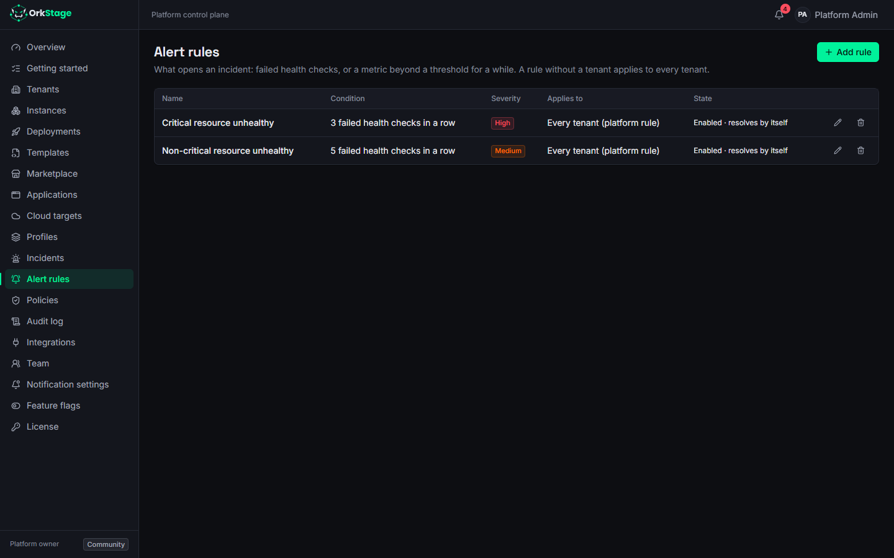Go to Team page
Viewport: 894px width, 558px height.
pyautogui.click(x=69, y=363)
